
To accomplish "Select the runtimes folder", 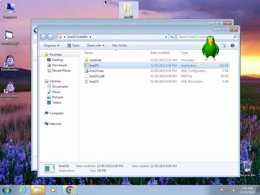I will tap(156, 60).
